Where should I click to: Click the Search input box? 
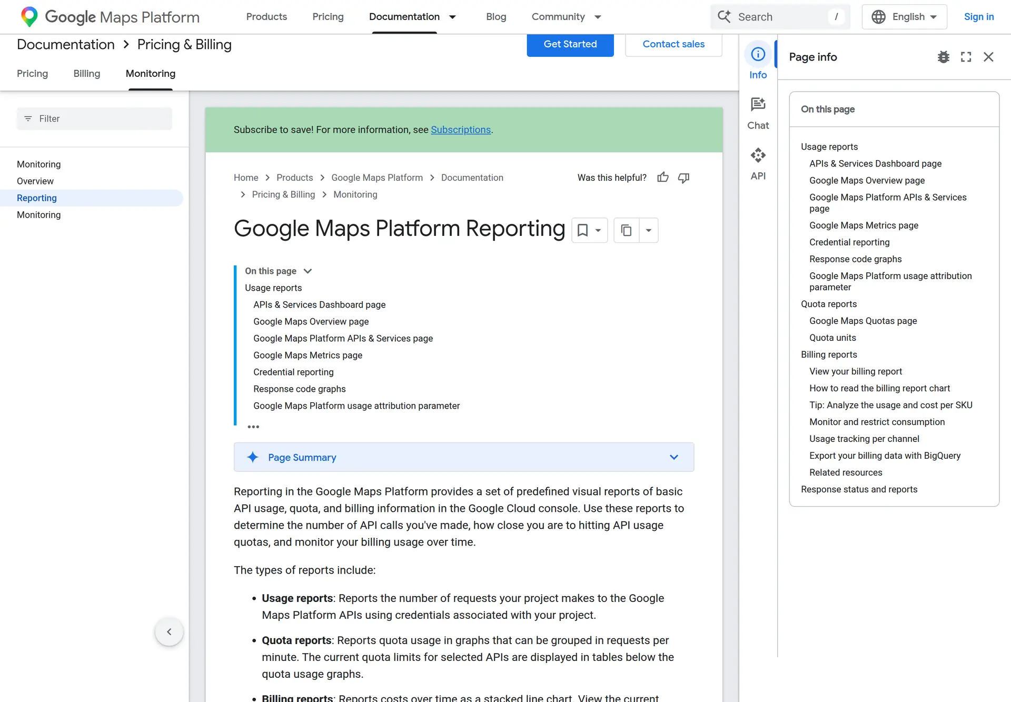tap(780, 17)
